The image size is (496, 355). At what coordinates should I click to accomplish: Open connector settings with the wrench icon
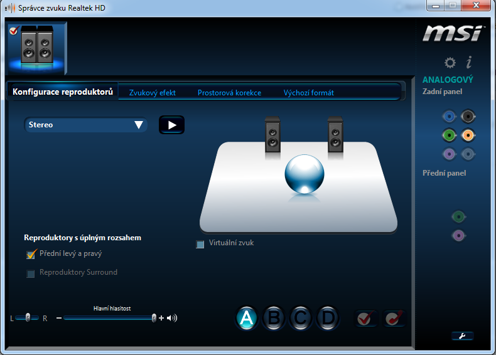tap(462, 336)
